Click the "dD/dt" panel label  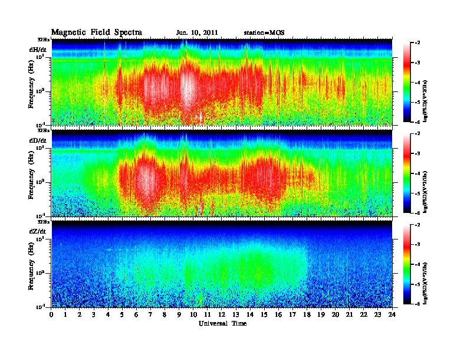pyautogui.click(x=38, y=140)
